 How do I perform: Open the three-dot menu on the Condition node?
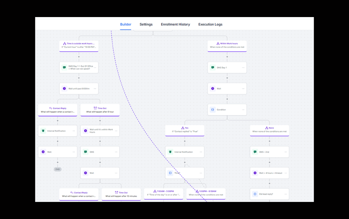point(243,110)
